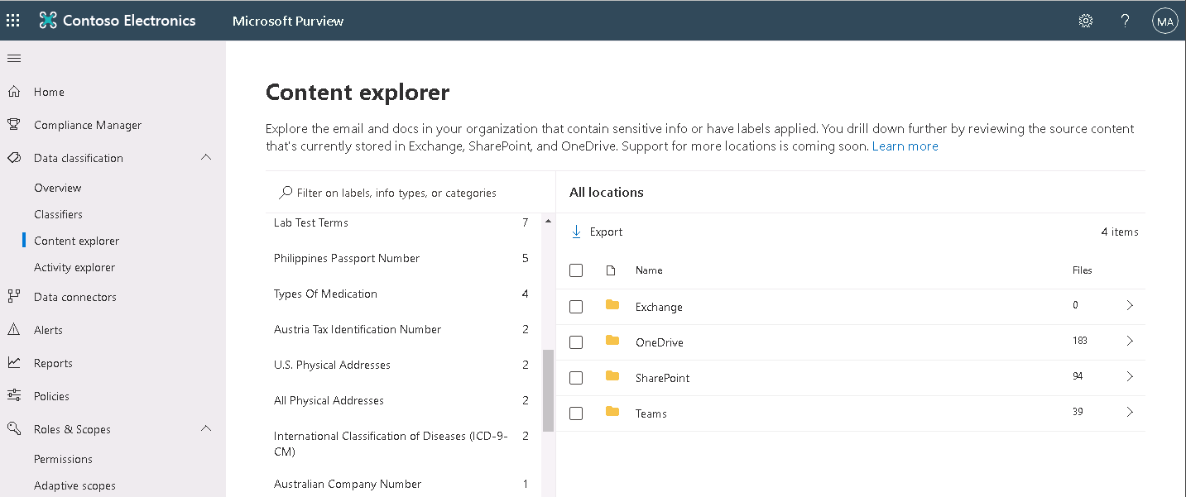1186x497 pixels.
Task: Collapse the Data classification section
Action: [205, 157]
